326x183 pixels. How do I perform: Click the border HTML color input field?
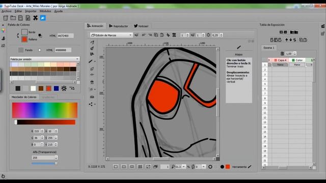tap(65, 36)
